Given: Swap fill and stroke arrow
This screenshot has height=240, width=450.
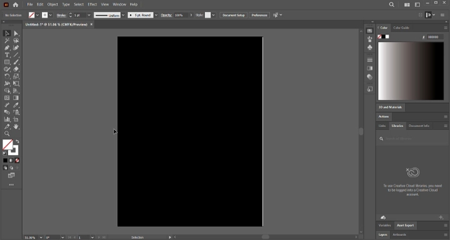Looking at the screenshot, I should (x=17, y=141).
